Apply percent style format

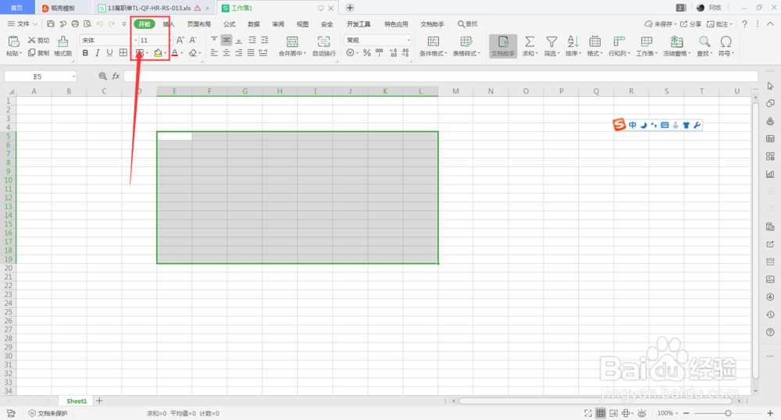(x=366, y=53)
